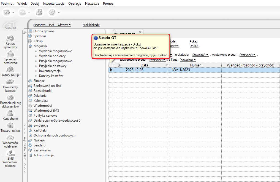
Task: Open Faktury sprzedaży shortcut icon
Action: [x=10, y=38]
